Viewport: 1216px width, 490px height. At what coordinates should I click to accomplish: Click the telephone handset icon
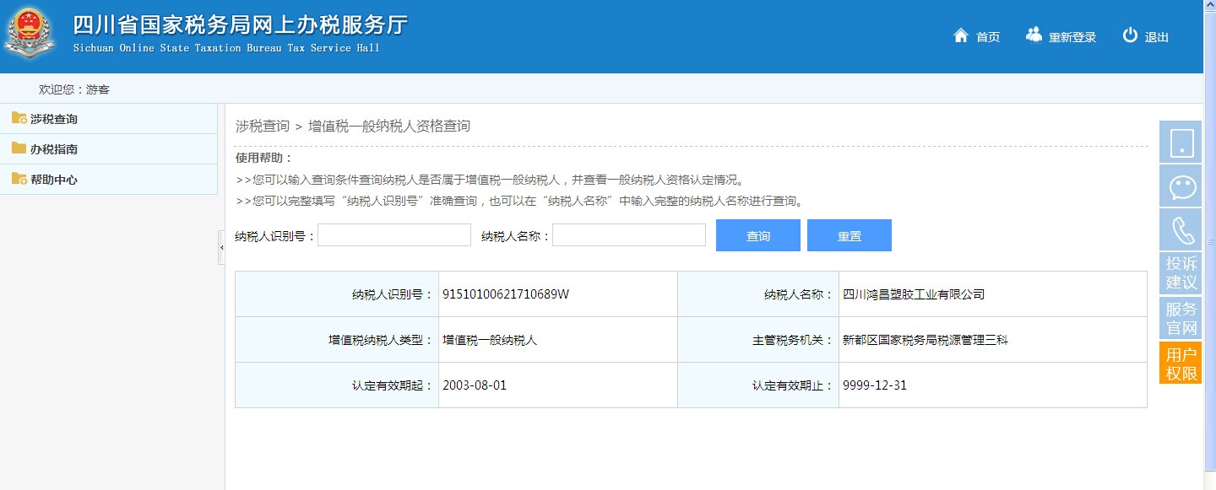click(1181, 230)
